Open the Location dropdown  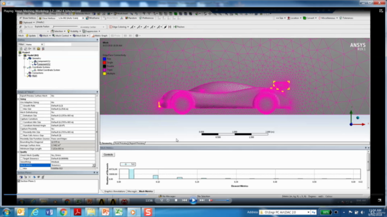pyautogui.click(x=294, y=18)
